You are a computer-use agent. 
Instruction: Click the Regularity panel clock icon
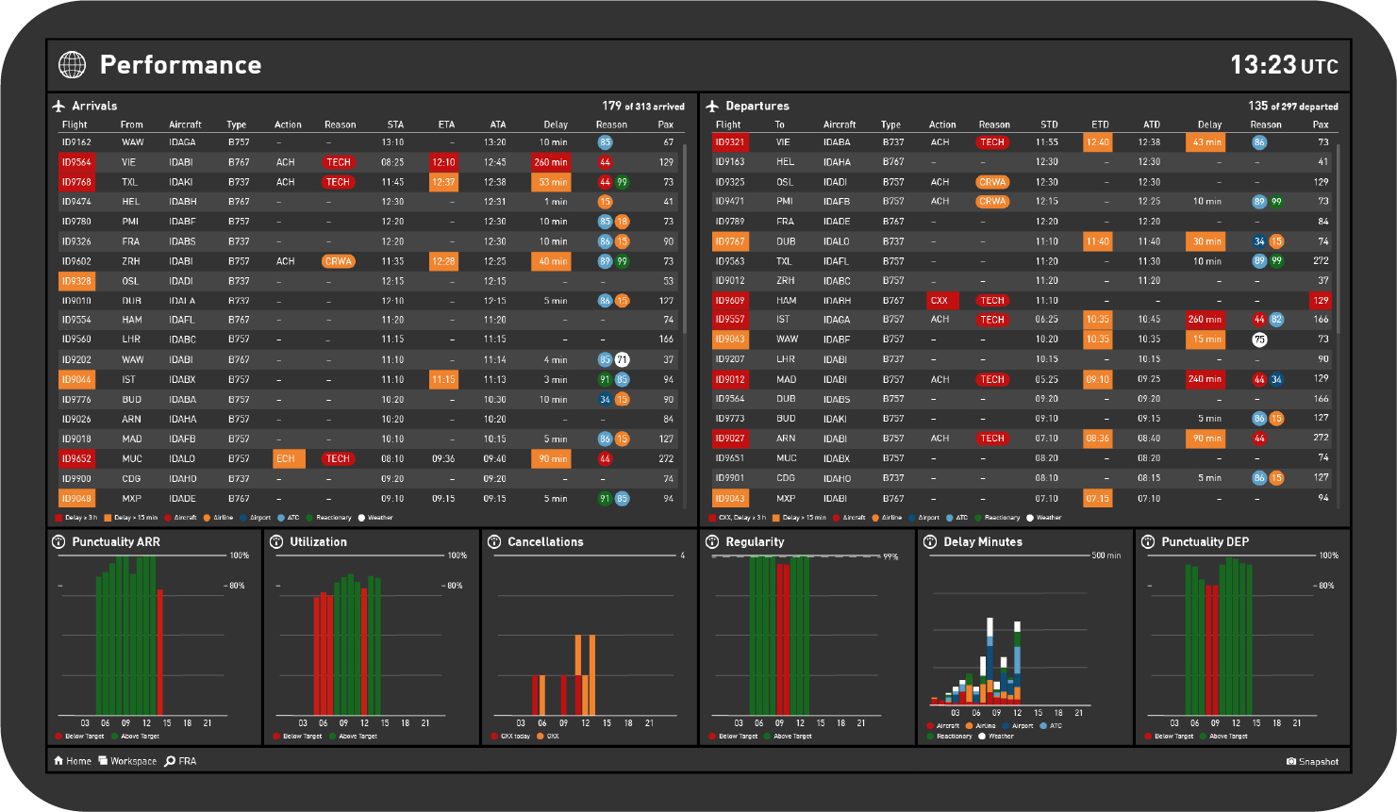click(x=712, y=542)
